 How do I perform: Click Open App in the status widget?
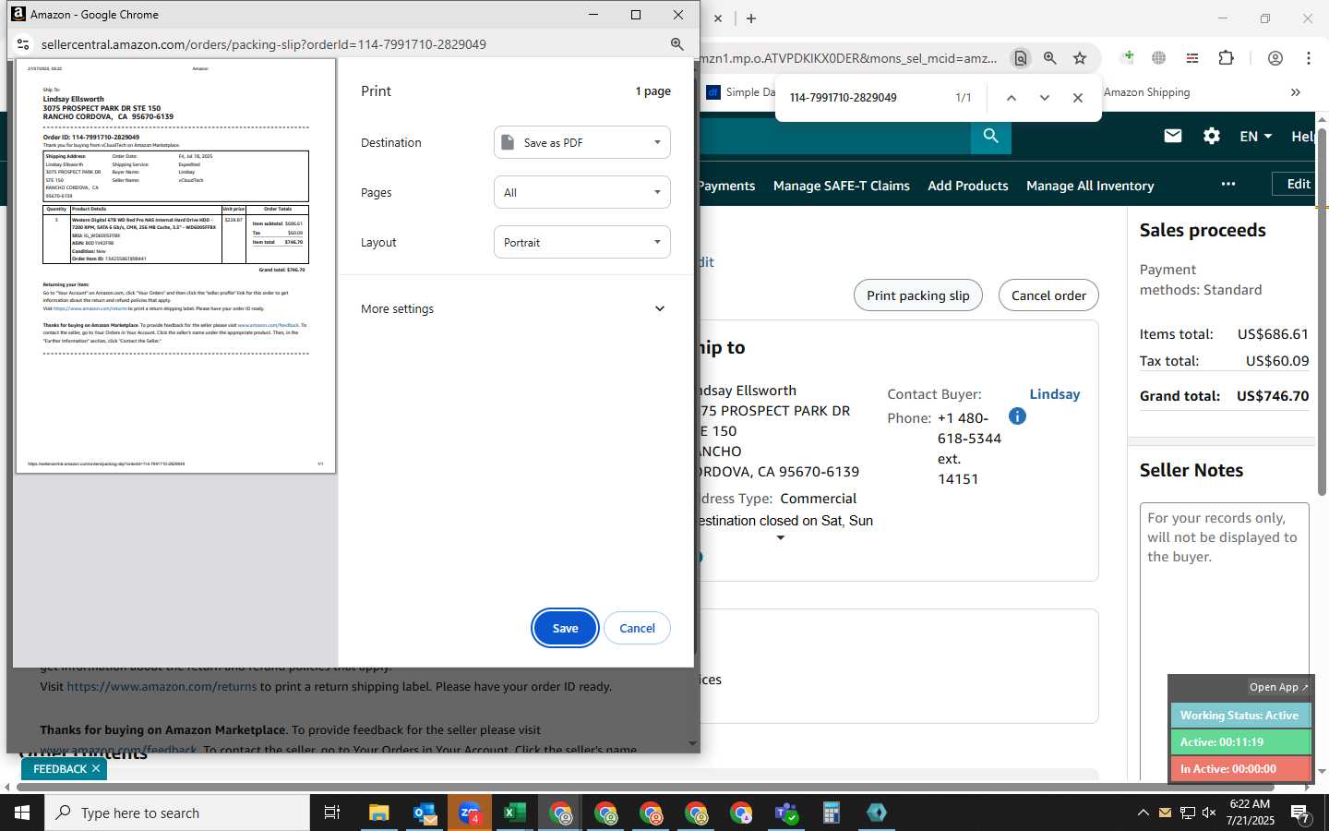coord(1278,687)
